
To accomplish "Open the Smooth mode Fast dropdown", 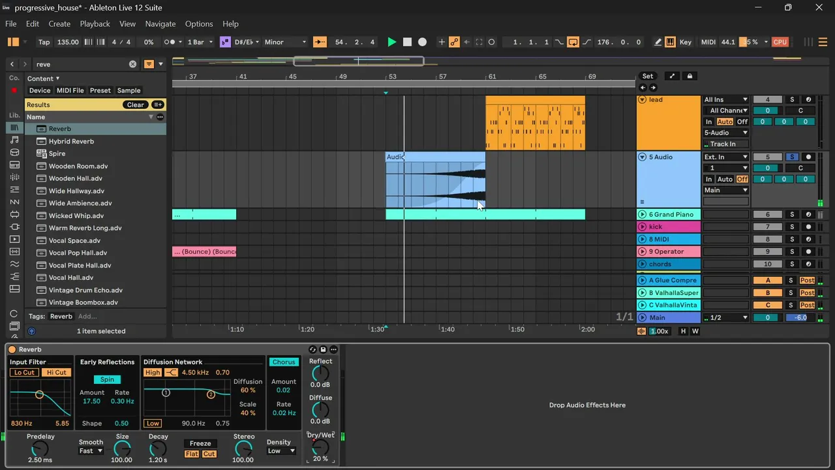I will coord(91,451).
